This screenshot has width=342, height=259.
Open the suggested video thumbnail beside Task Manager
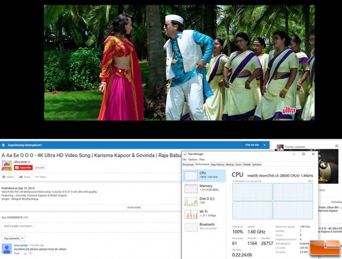tap(328, 167)
